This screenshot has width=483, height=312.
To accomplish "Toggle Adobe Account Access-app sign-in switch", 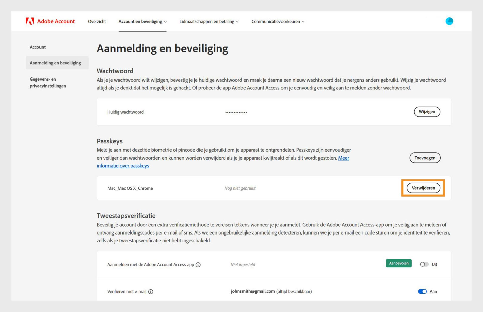I will pos(424,264).
